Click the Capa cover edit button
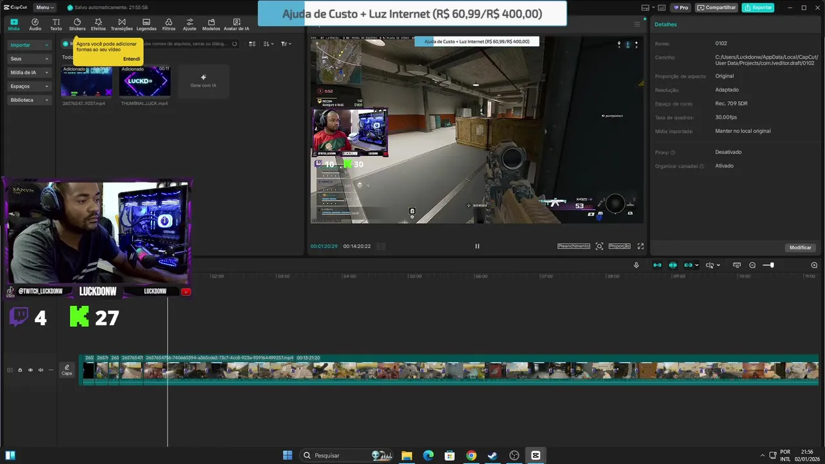The image size is (825, 464). point(66,370)
